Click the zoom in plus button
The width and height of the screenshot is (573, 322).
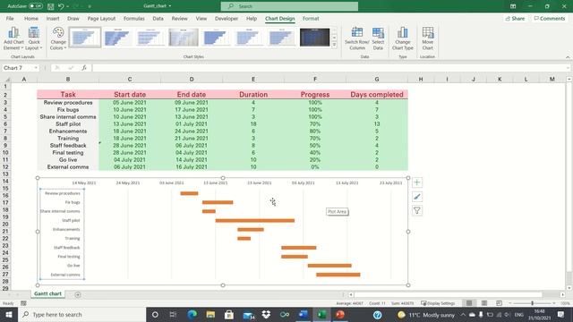click(554, 303)
